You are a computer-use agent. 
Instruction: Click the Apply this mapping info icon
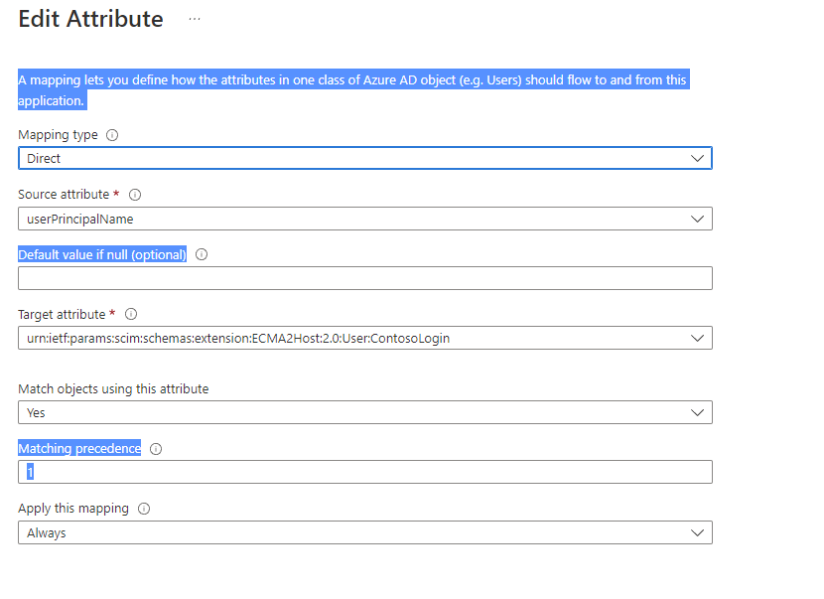[144, 509]
